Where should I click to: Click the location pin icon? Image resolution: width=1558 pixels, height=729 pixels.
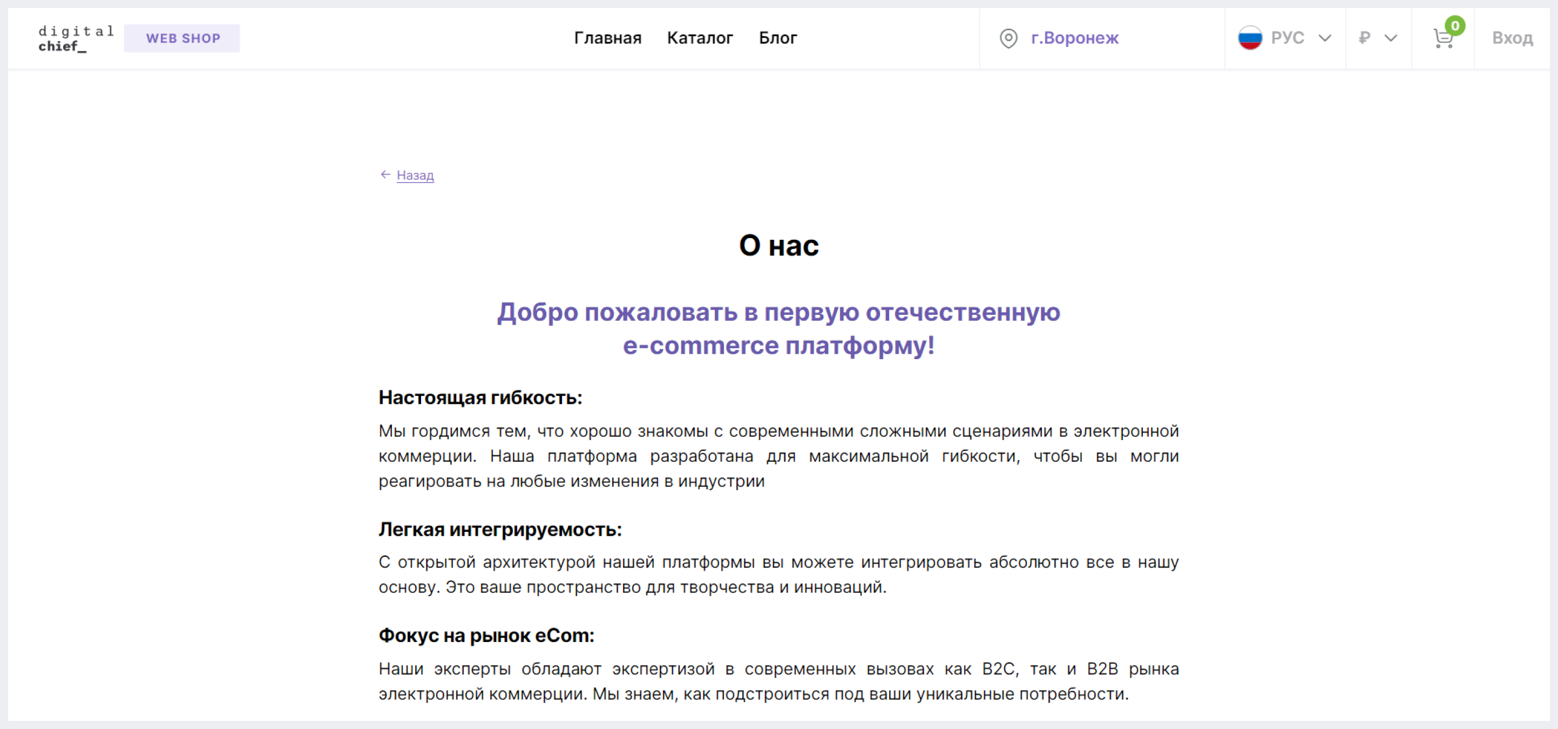1008,38
